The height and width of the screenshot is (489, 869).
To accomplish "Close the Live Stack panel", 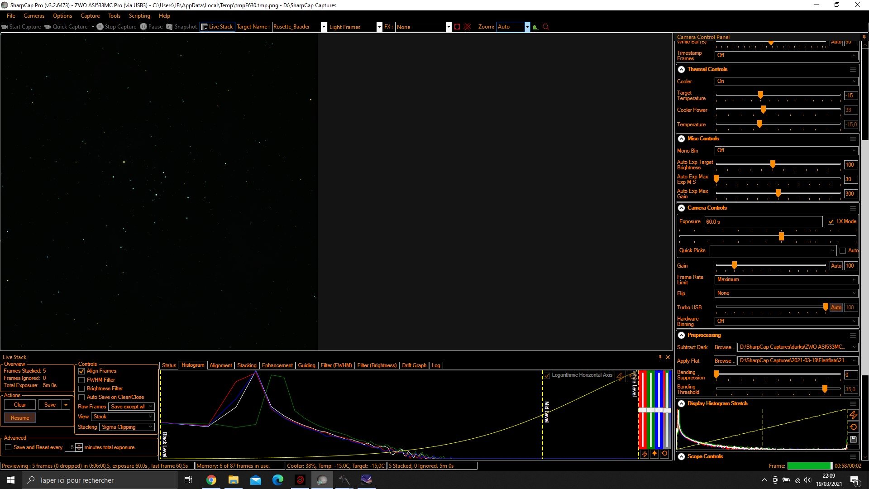I will pos(668,357).
